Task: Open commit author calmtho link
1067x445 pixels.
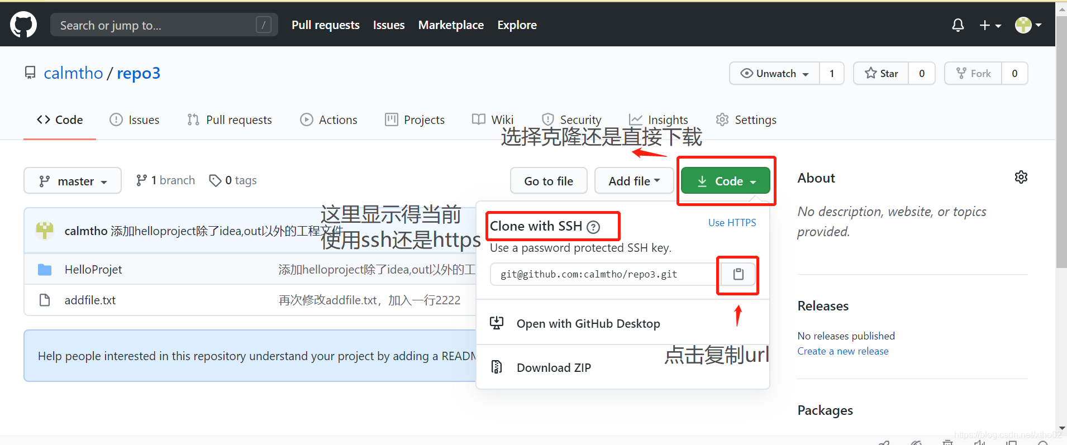Action: (85, 231)
